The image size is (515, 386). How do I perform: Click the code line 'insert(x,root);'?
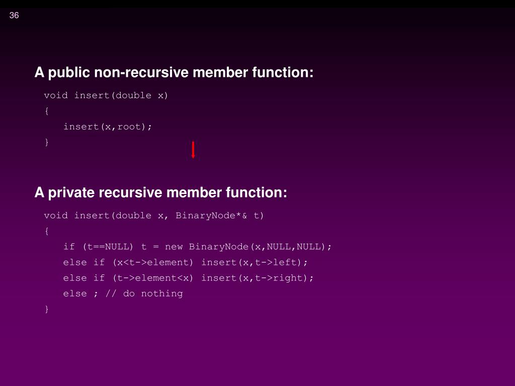(x=108, y=127)
